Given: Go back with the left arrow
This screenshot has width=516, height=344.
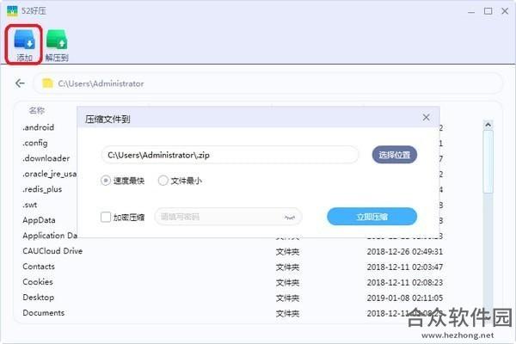Looking at the screenshot, I should (x=20, y=83).
